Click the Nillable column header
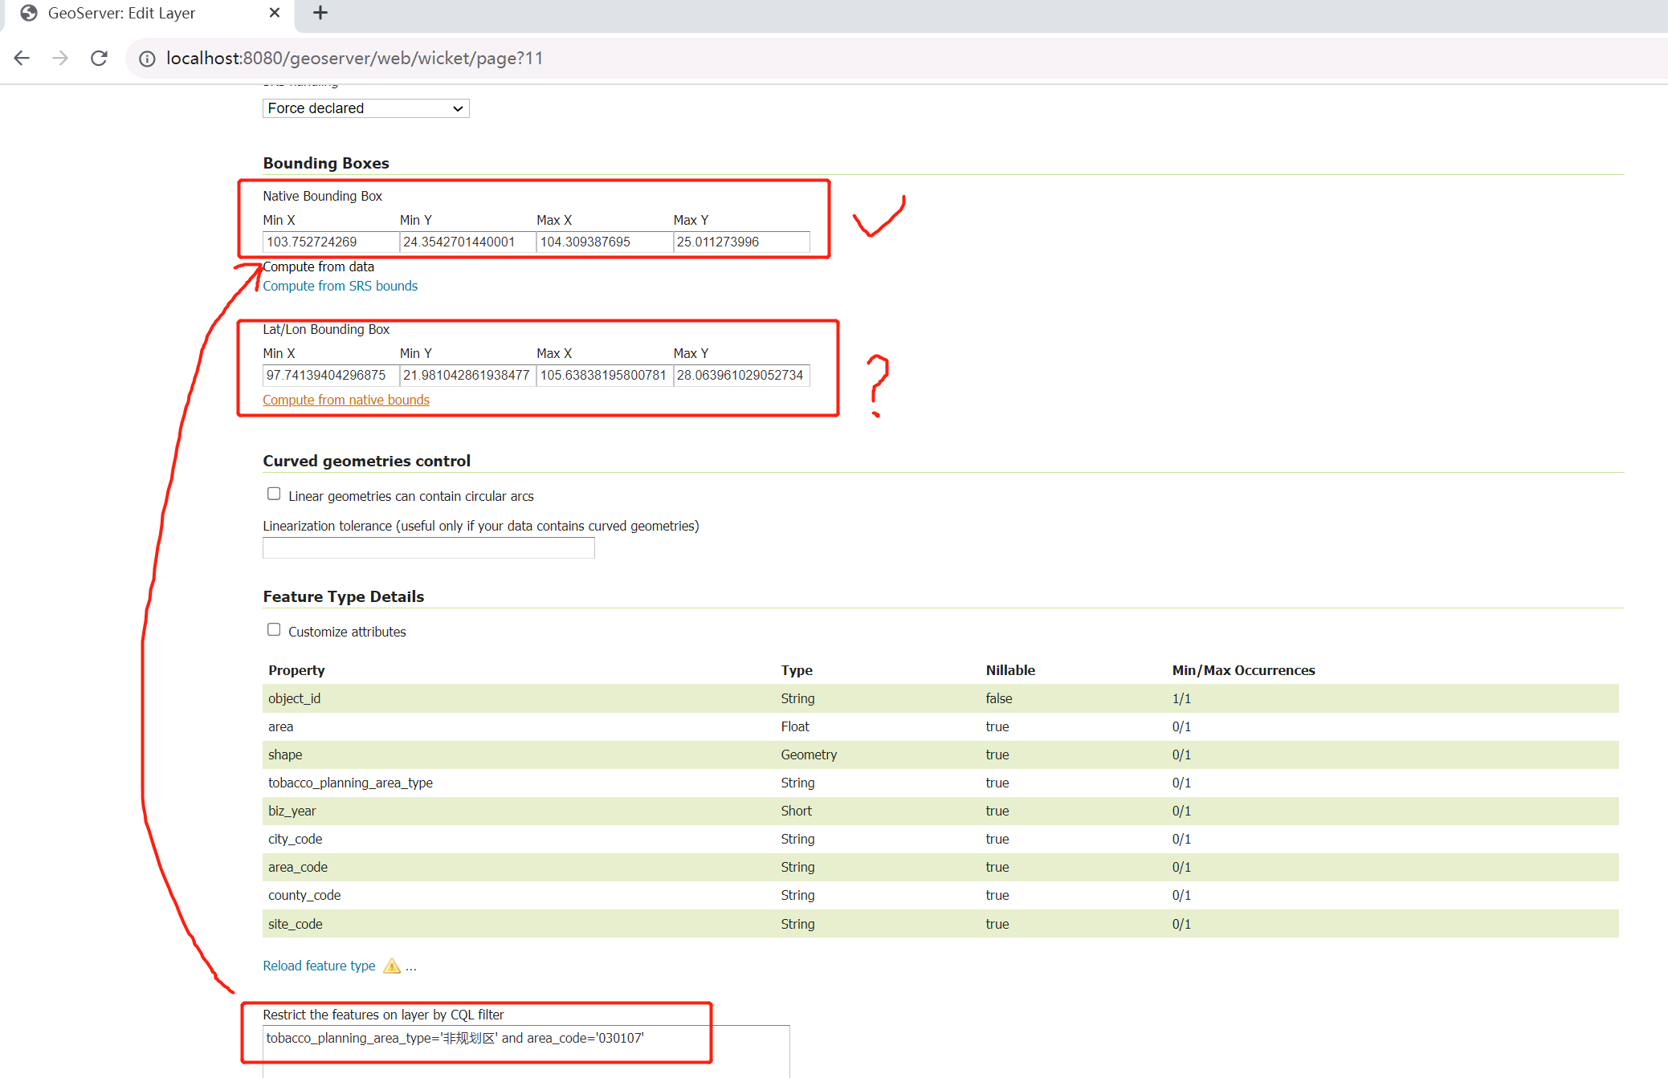 (x=1010, y=670)
